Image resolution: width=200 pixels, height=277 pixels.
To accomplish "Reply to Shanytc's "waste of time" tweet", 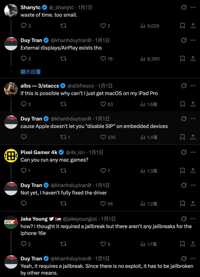I will tap(24, 26).
